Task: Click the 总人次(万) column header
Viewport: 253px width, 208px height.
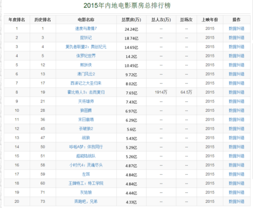Action: click(x=161, y=20)
